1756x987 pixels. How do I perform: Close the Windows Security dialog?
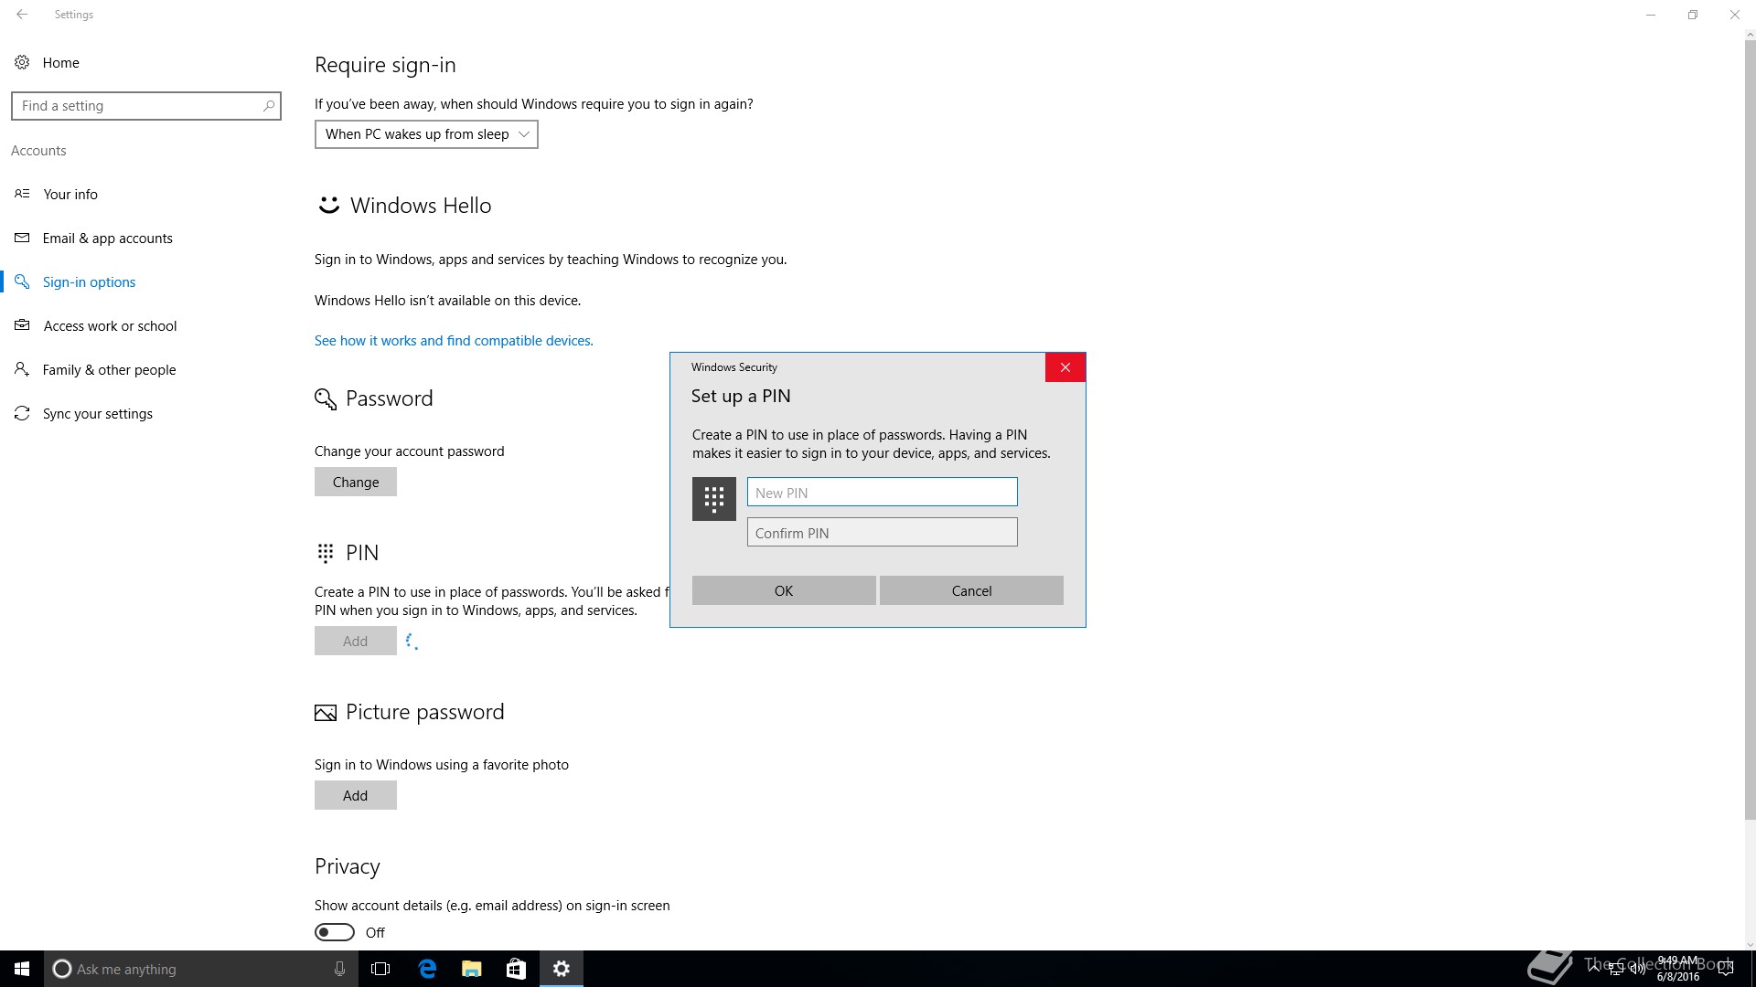point(1065,367)
